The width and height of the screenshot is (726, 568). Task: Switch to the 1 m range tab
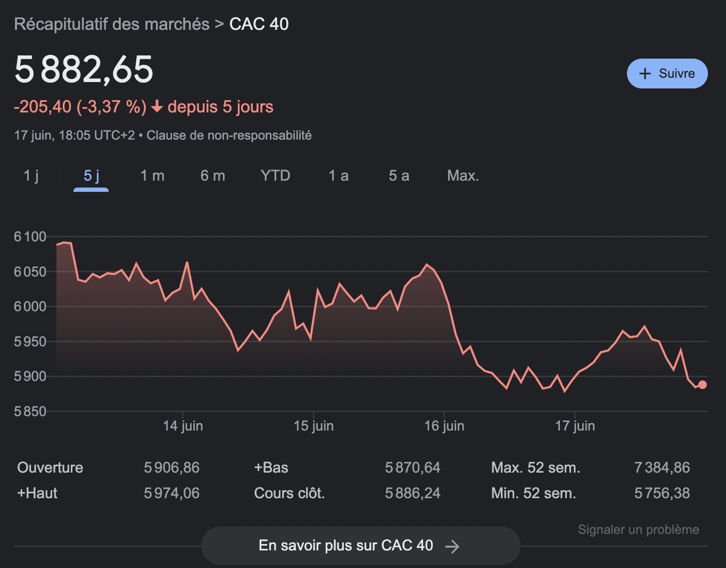tap(152, 175)
